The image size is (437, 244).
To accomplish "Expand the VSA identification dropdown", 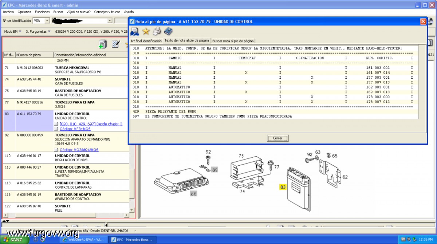I will pyautogui.click(x=47, y=21).
